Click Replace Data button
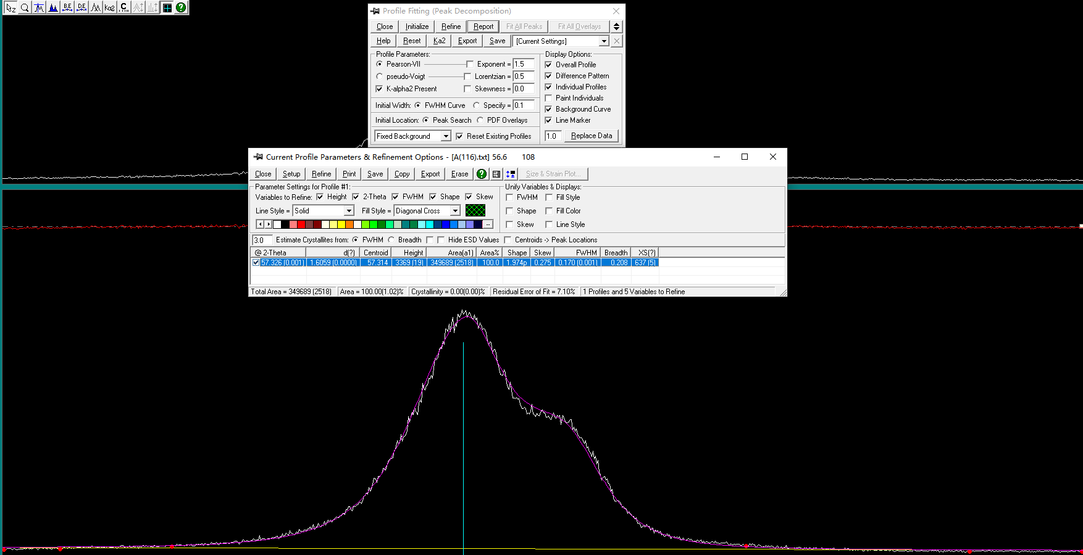 click(592, 136)
